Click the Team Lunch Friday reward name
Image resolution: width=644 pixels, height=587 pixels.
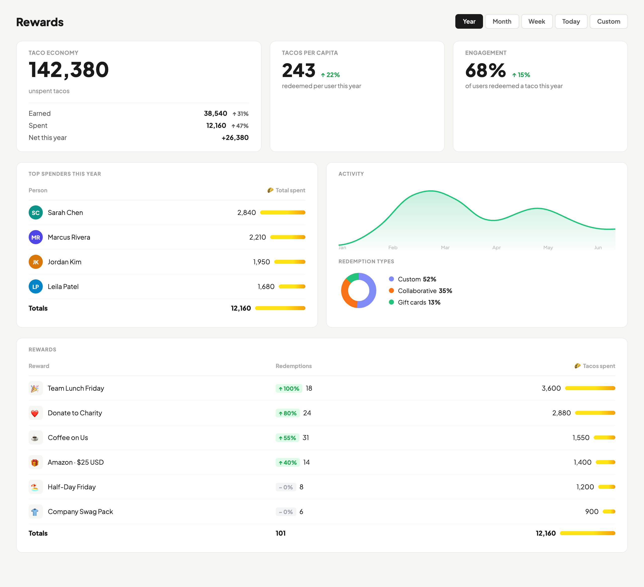pos(76,388)
